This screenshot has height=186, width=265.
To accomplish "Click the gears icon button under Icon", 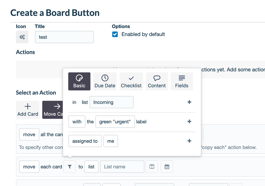I will [x=22, y=37].
